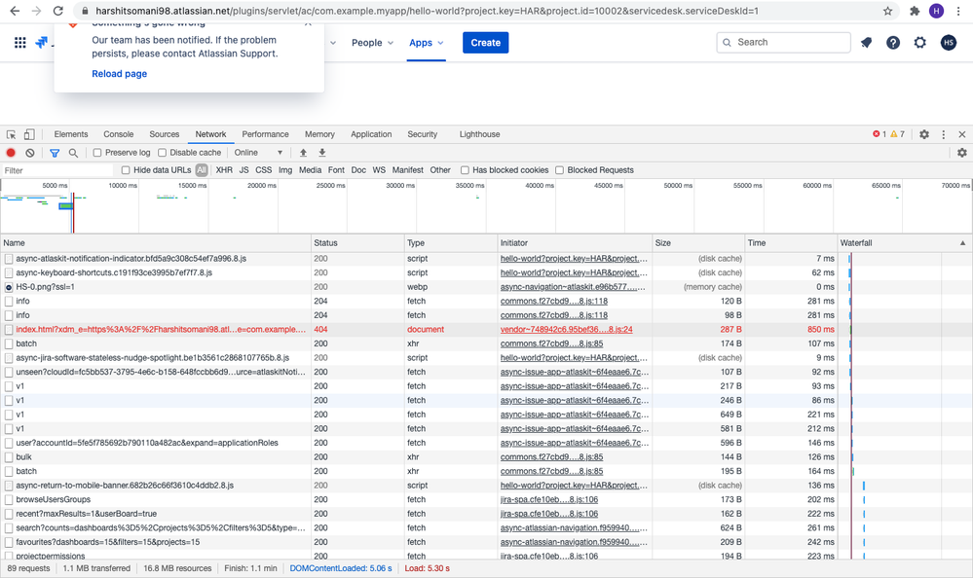Toggle the network filter funnel icon

pyautogui.click(x=55, y=153)
